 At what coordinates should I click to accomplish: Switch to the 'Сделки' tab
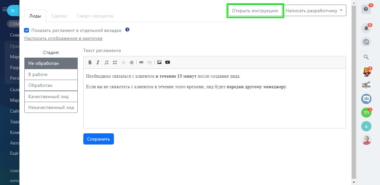[59, 16]
